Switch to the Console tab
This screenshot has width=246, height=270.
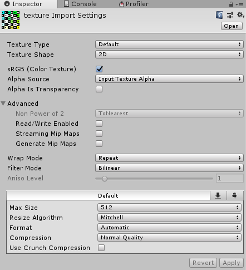tap(80, 4)
